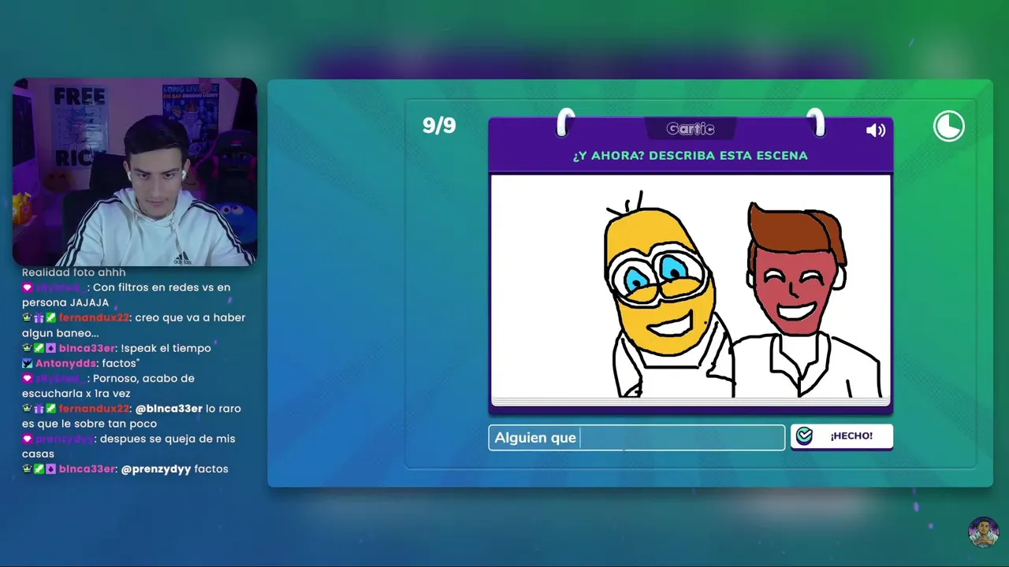Click username binca33er in '!speak el tiempo' message
Image resolution: width=1009 pixels, height=567 pixels.
(87, 348)
